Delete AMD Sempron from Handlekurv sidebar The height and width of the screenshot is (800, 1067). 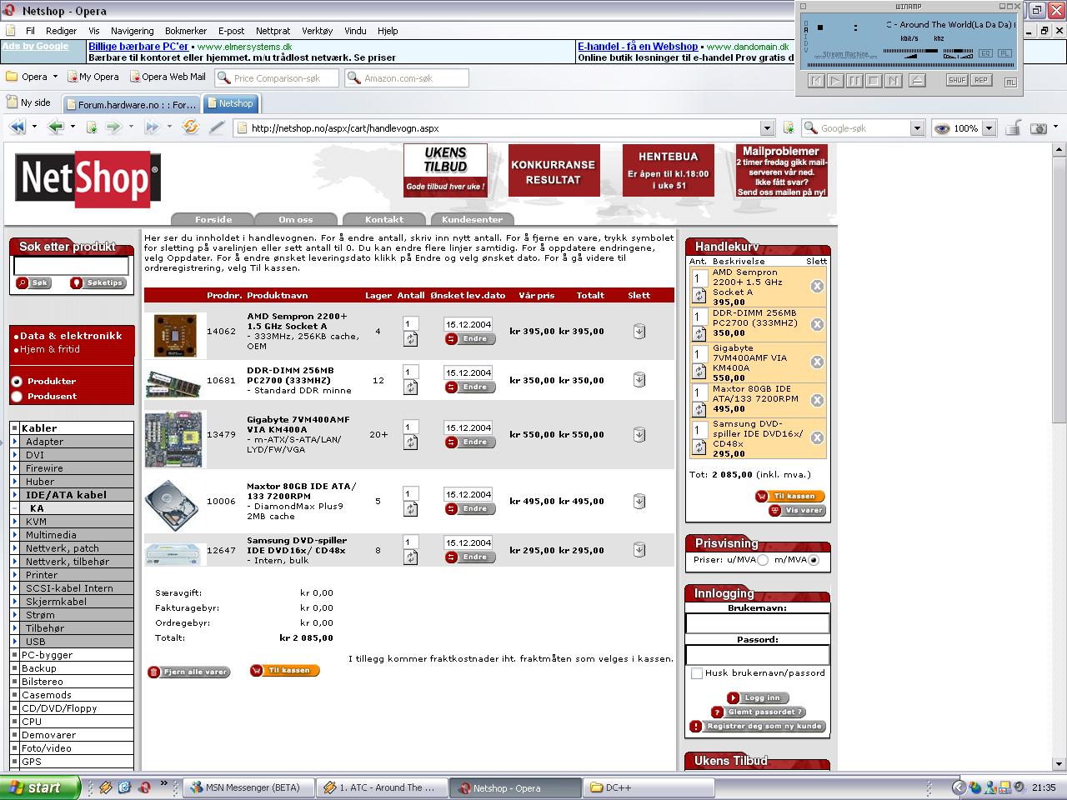coord(817,286)
